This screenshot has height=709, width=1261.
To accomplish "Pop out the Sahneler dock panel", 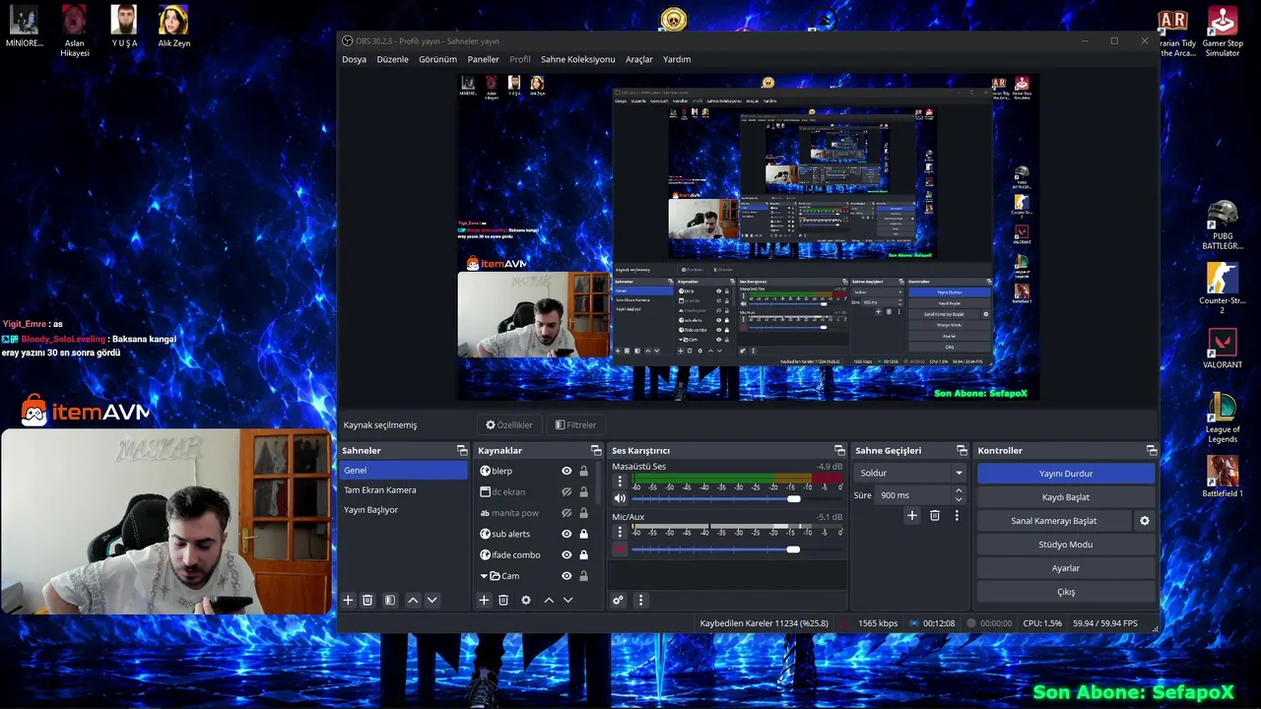I will pos(462,450).
